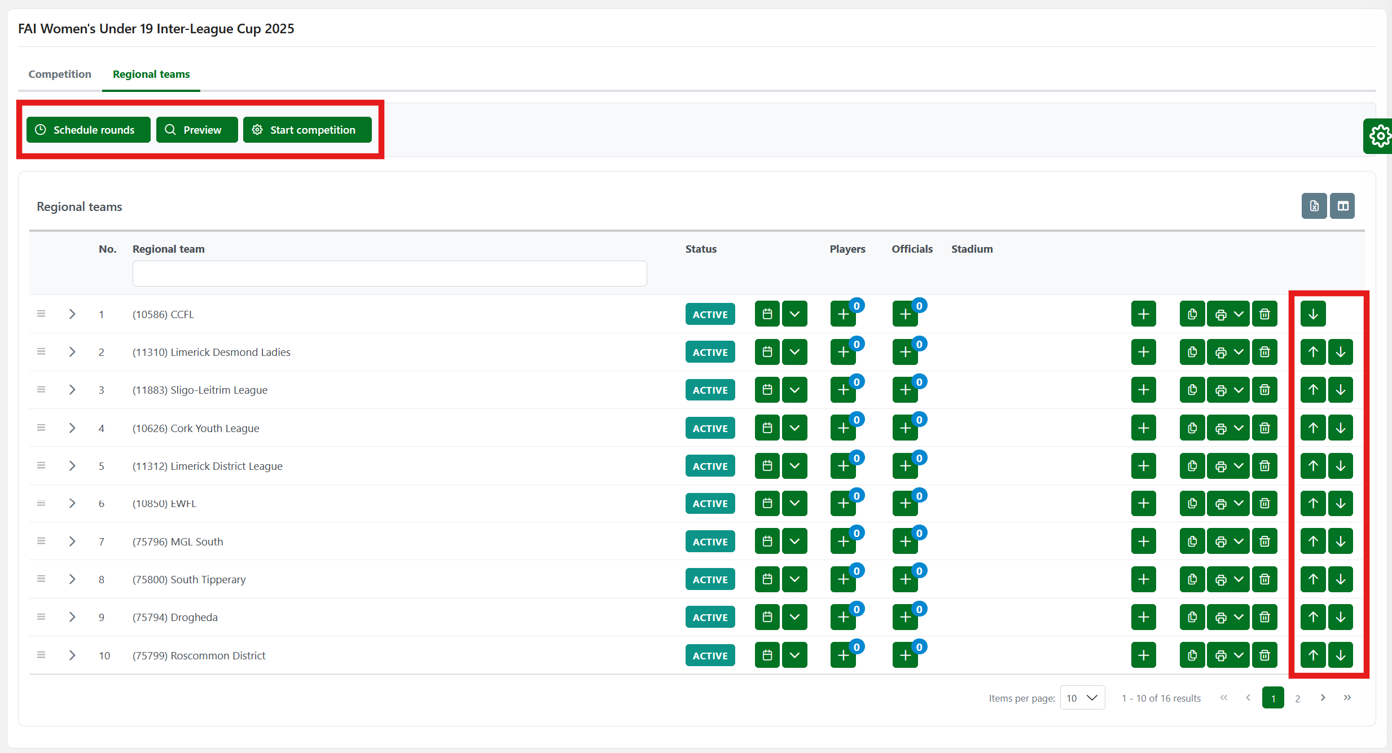Open calendar for South Tipperary team
Image resolution: width=1392 pixels, height=753 pixels.
[767, 579]
